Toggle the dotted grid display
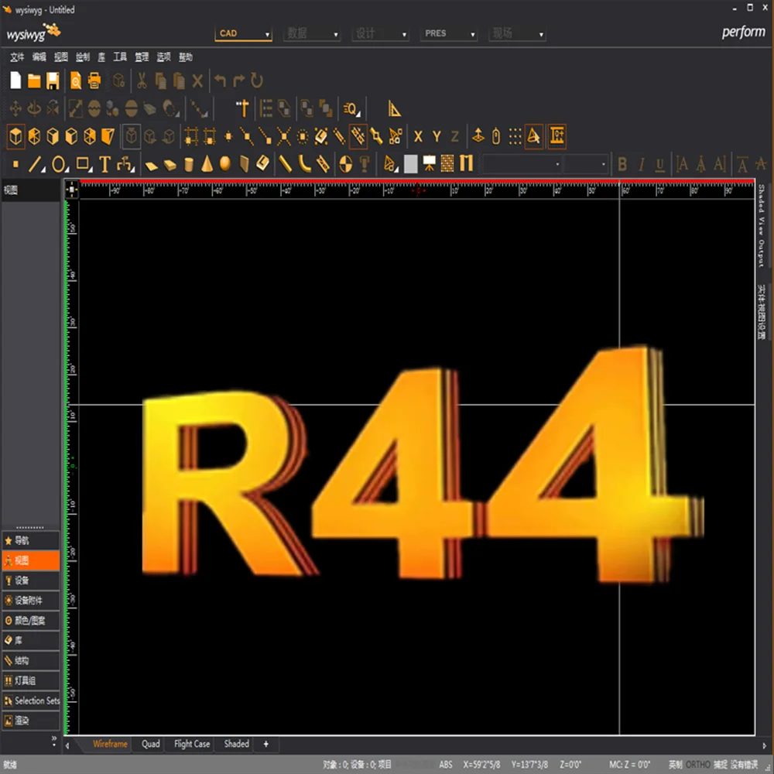Viewport: 774px width, 774px height. pyautogui.click(x=515, y=136)
